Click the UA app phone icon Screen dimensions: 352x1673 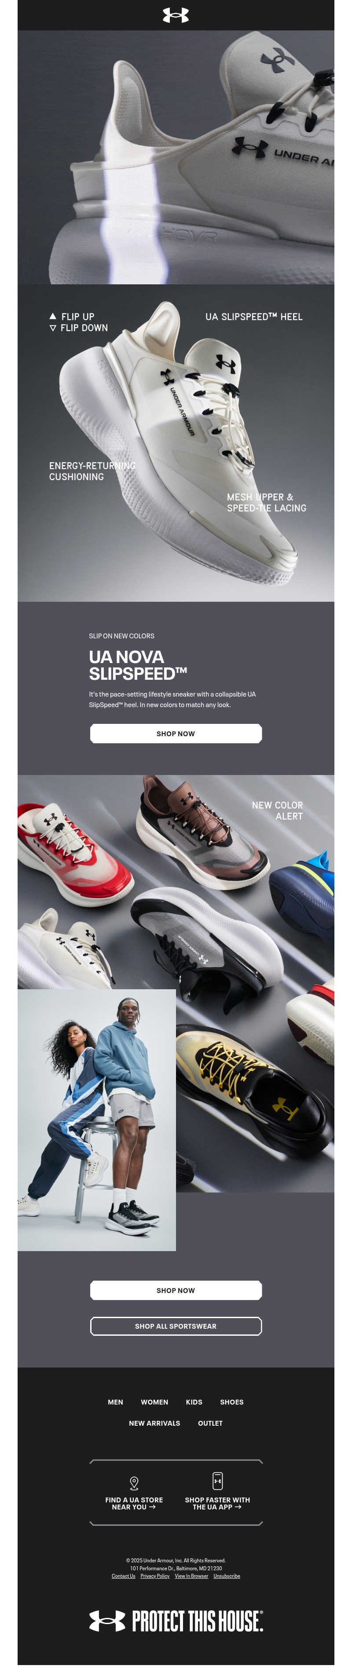point(218,1481)
